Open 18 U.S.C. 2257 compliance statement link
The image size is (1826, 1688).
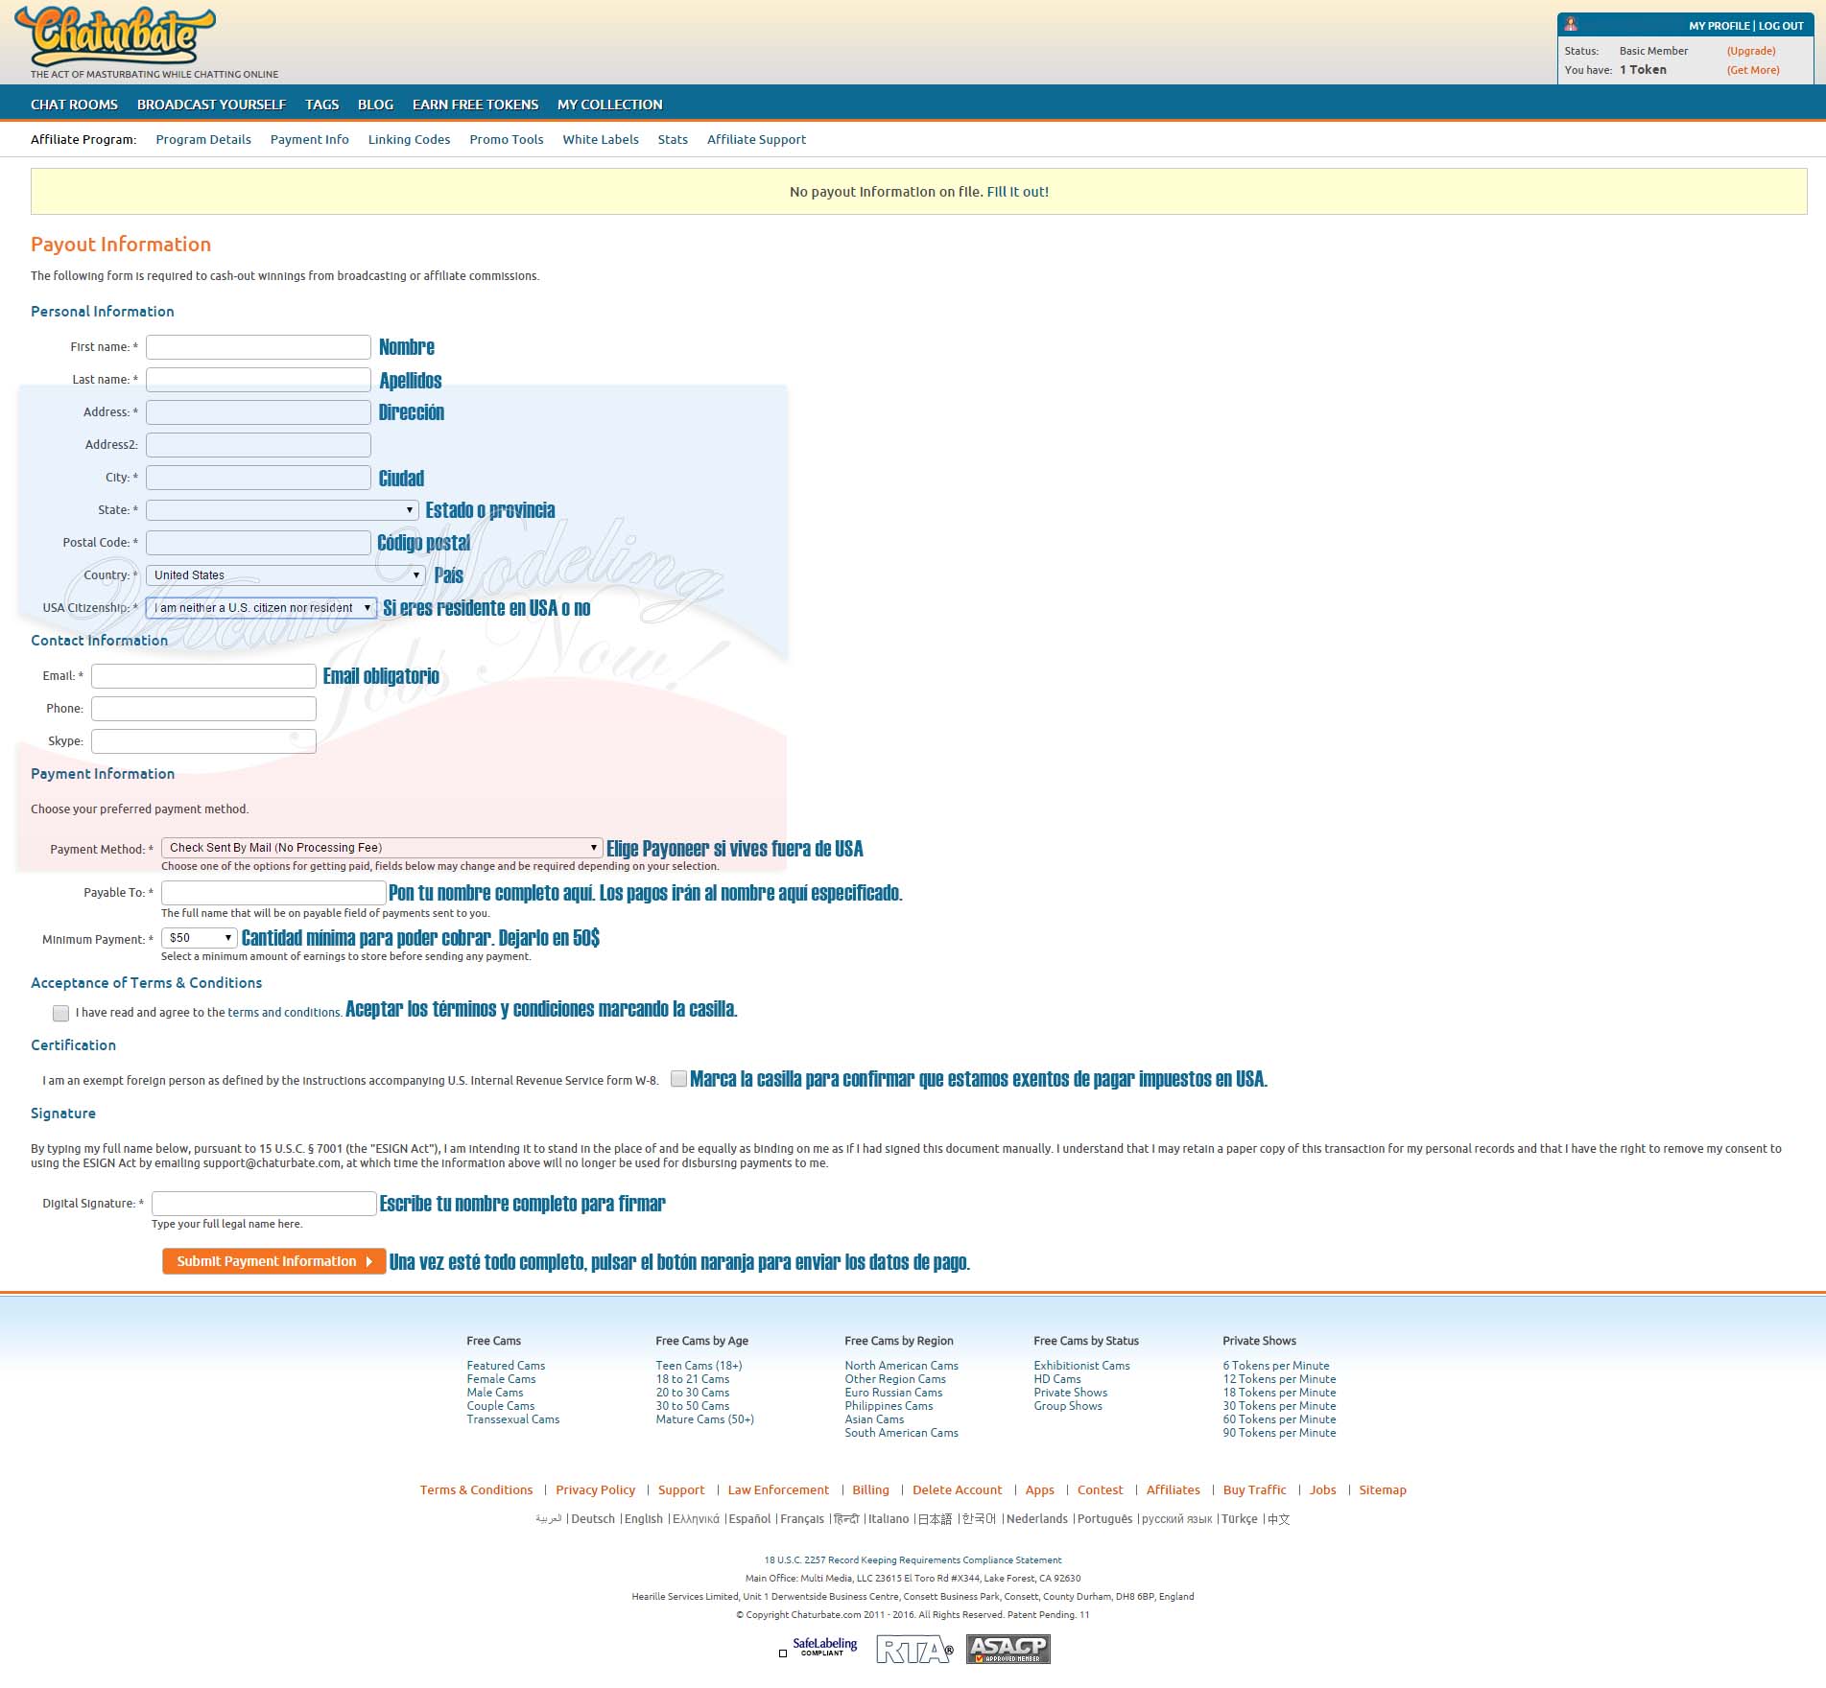(913, 1559)
